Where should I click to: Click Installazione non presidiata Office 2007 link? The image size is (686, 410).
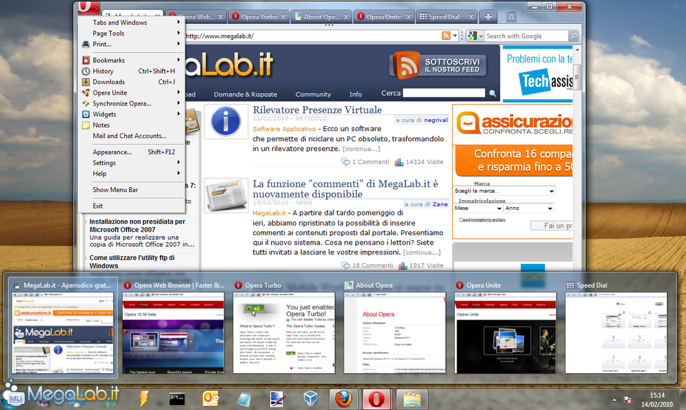[137, 226]
